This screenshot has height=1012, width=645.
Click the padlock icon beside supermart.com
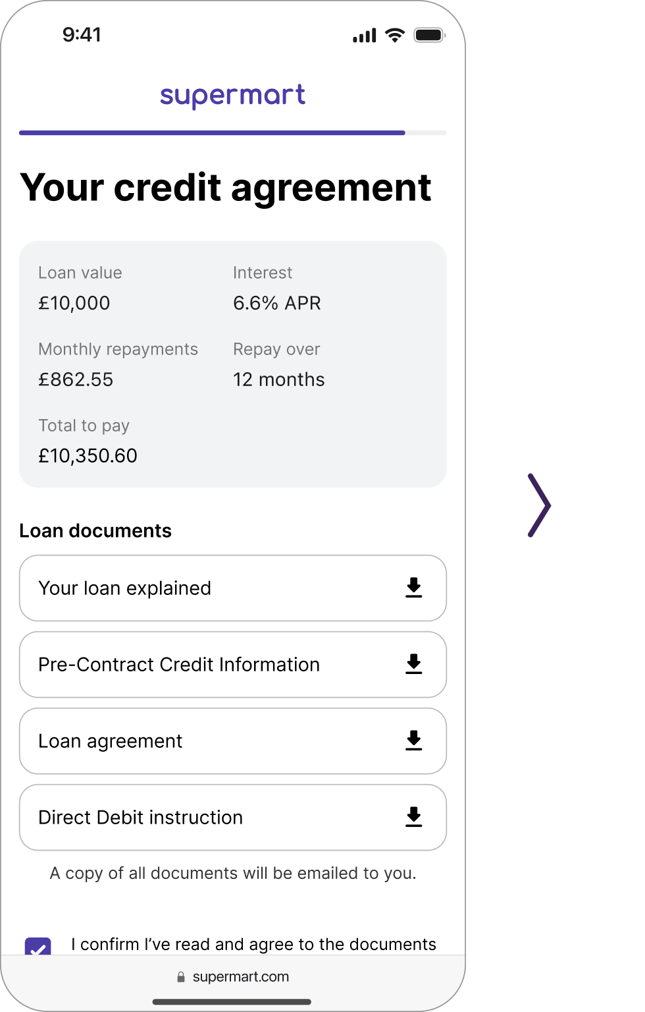coord(180,977)
